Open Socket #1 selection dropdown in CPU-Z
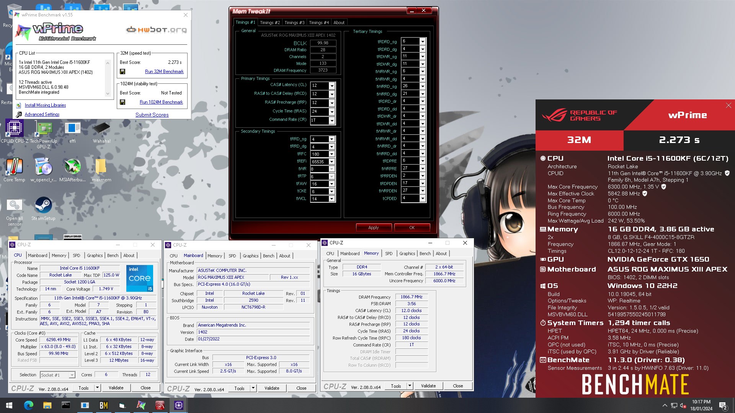The width and height of the screenshot is (735, 413). coord(72,375)
